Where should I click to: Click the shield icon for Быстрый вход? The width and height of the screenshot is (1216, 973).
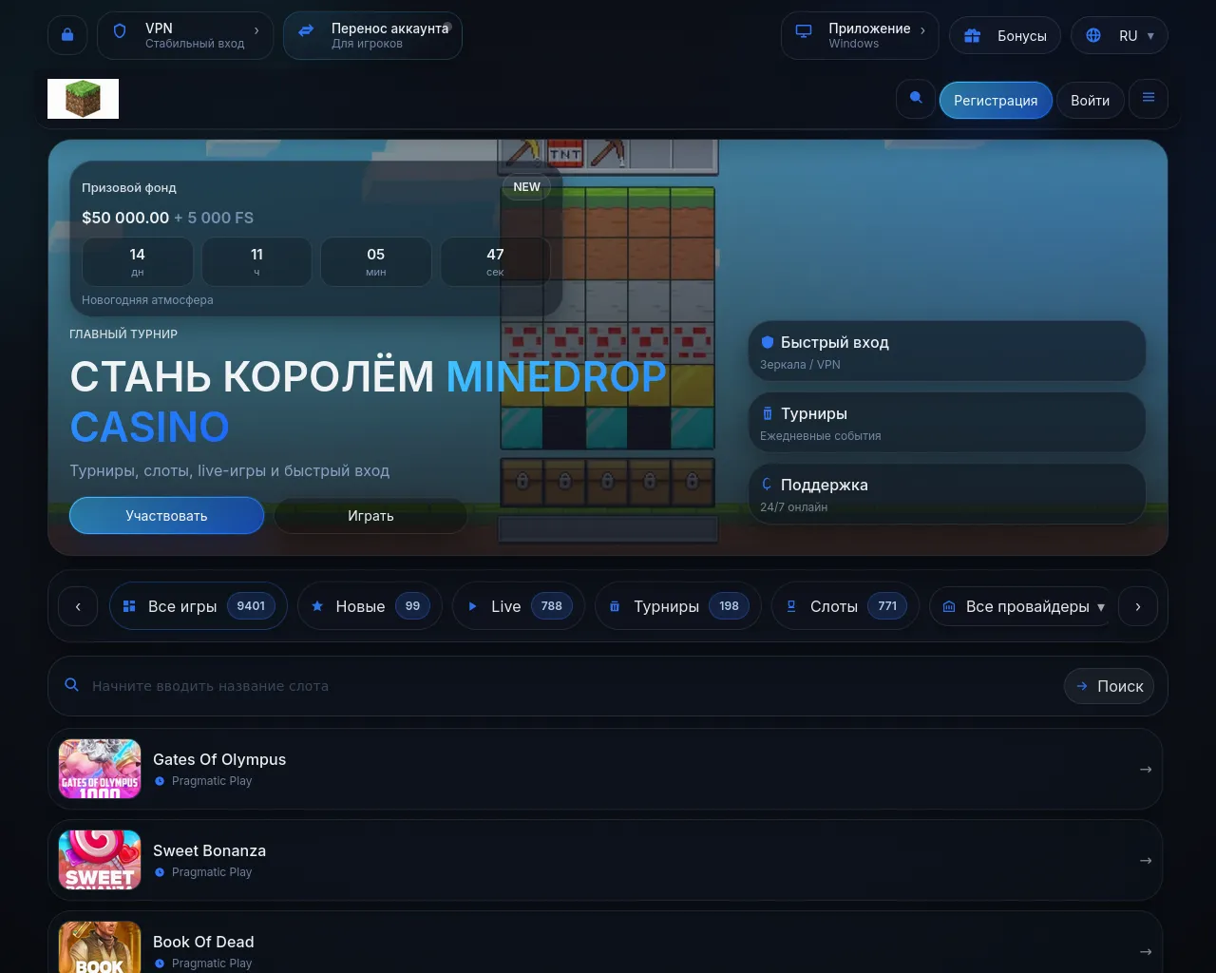[x=768, y=342]
